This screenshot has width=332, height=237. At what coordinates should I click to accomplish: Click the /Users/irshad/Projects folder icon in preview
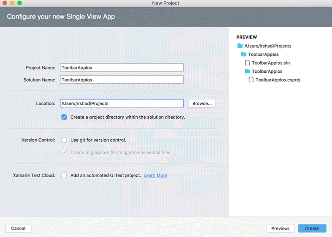(240, 46)
